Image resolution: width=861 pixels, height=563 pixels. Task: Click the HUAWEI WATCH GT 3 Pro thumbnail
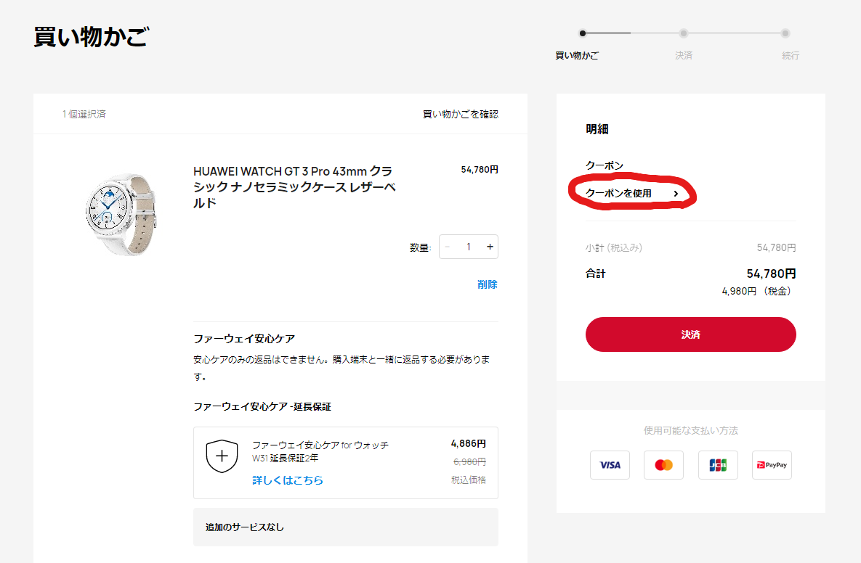pyautogui.click(x=121, y=214)
